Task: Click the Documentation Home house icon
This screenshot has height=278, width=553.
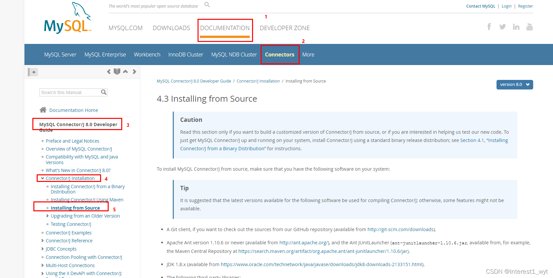Action: coord(43,110)
